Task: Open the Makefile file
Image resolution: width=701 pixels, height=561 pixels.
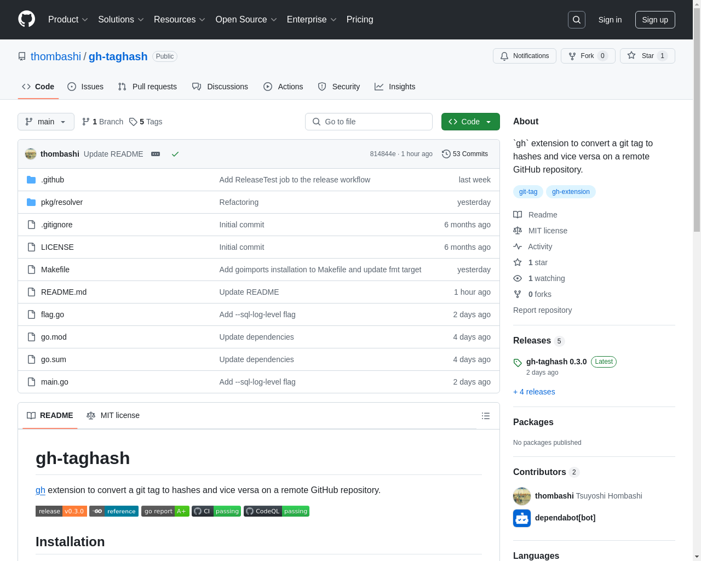Action: pos(55,270)
